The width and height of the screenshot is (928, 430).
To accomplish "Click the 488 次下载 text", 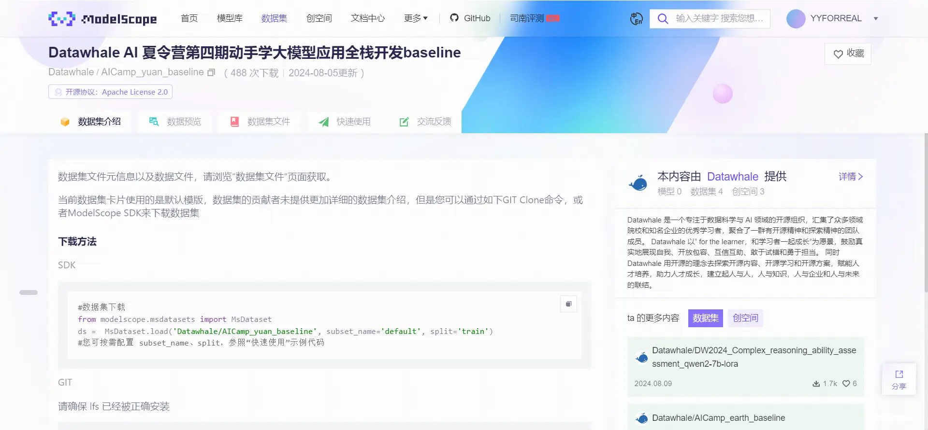I will 255,73.
